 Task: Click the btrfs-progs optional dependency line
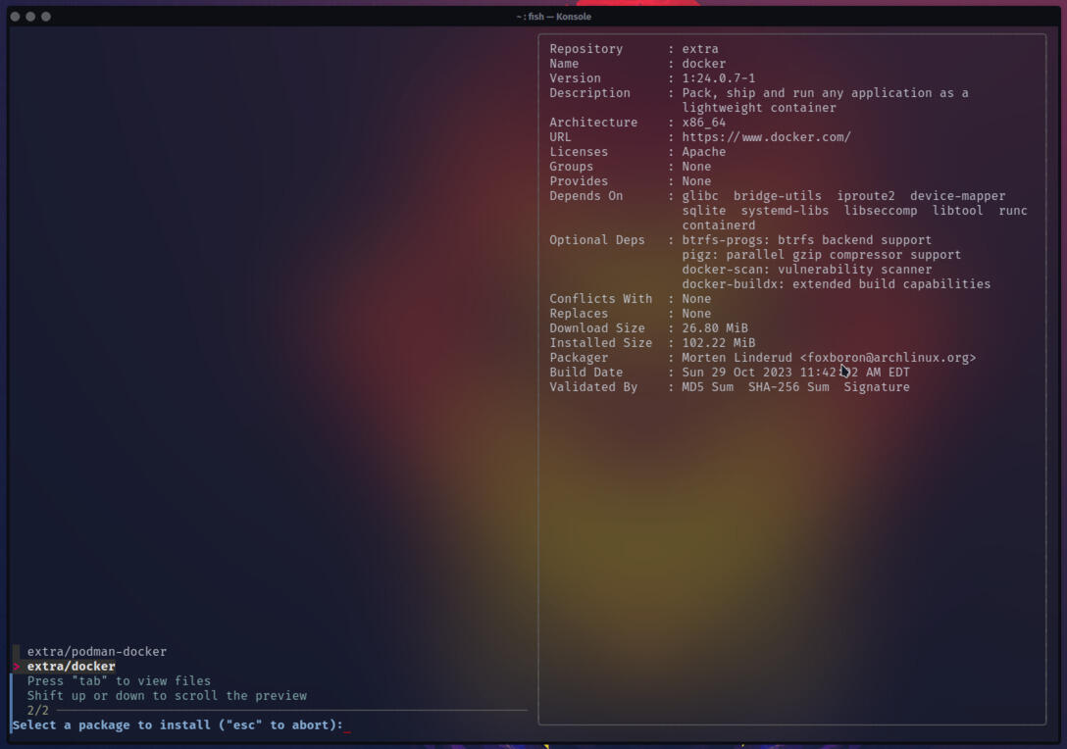click(806, 240)
